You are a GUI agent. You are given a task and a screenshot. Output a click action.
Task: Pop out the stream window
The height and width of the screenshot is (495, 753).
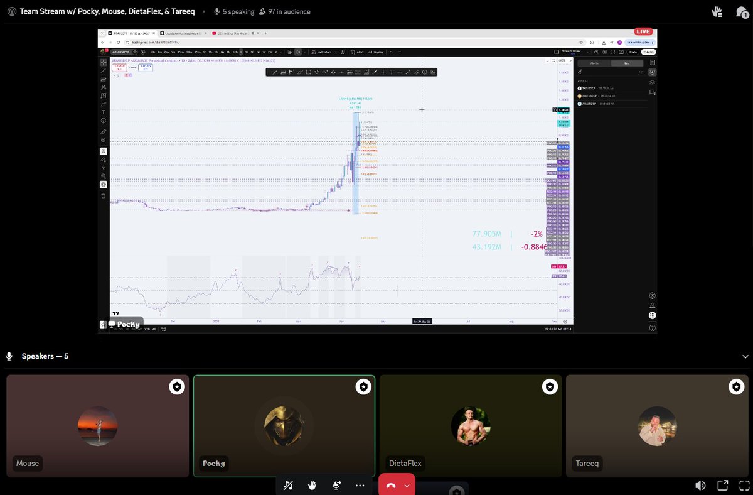[722, 485]
